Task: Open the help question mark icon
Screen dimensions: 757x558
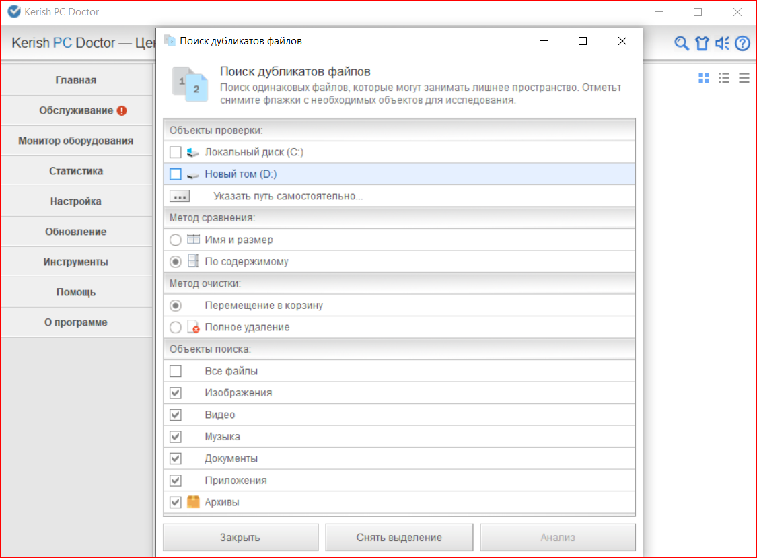Action: 742,44
